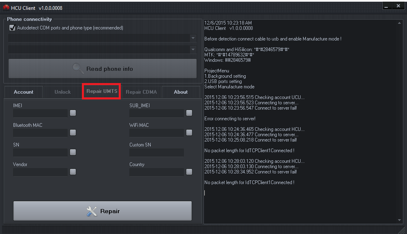Screen dimensions: 407x234
Task: Tick the WiFi MAC checkbox
Action: pos(189,133)
